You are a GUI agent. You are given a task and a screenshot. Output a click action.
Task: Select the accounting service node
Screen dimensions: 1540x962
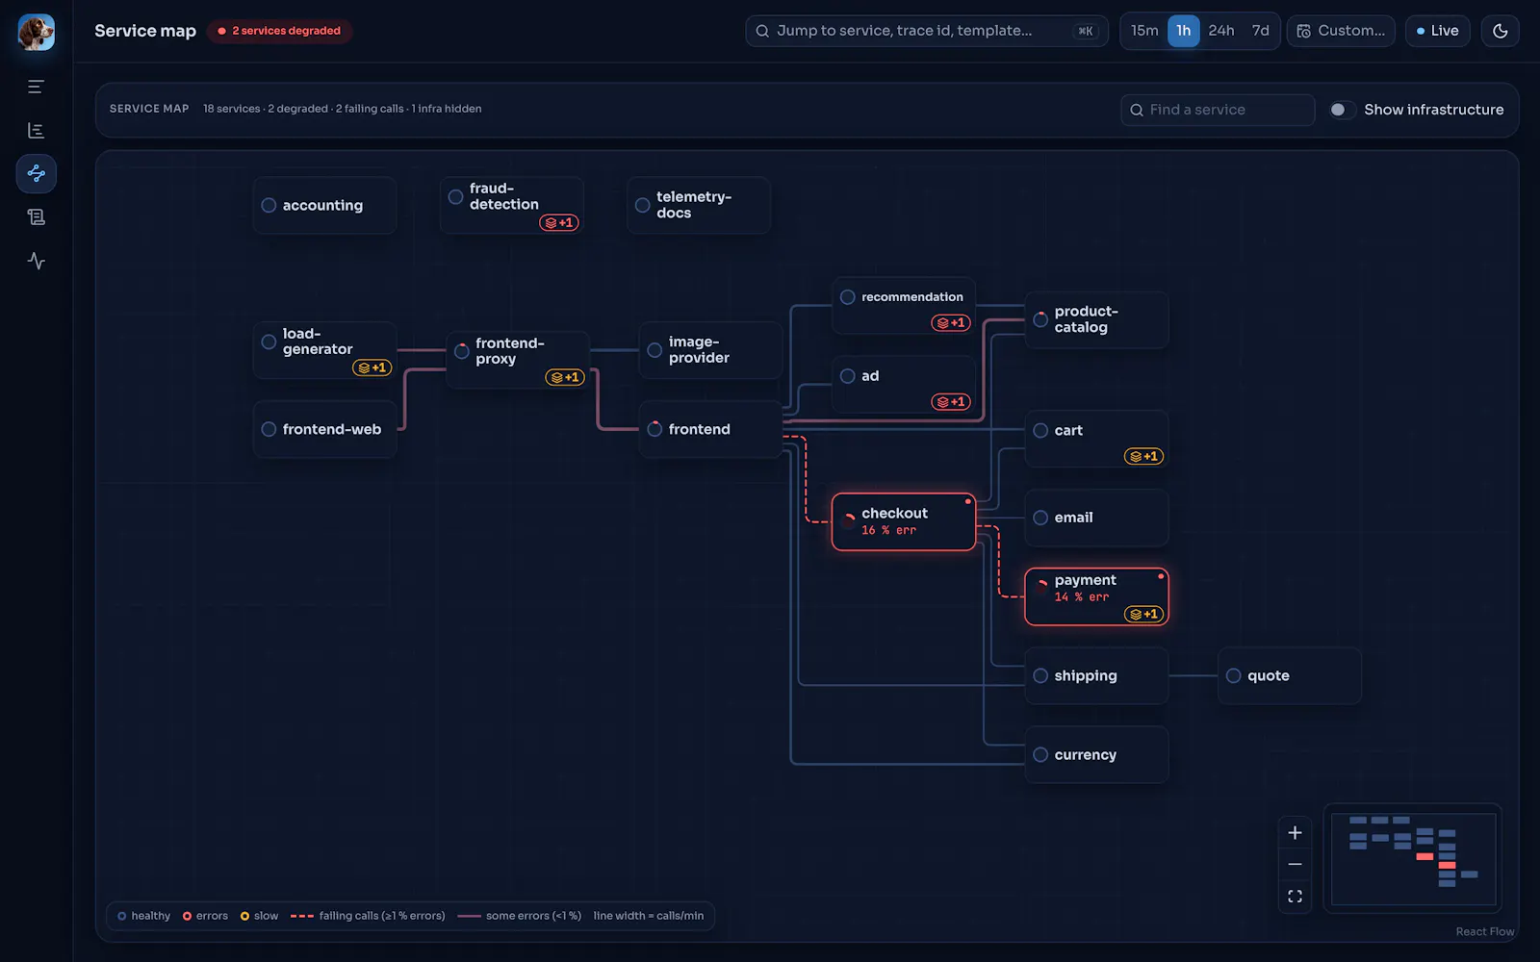pos(324,205)
